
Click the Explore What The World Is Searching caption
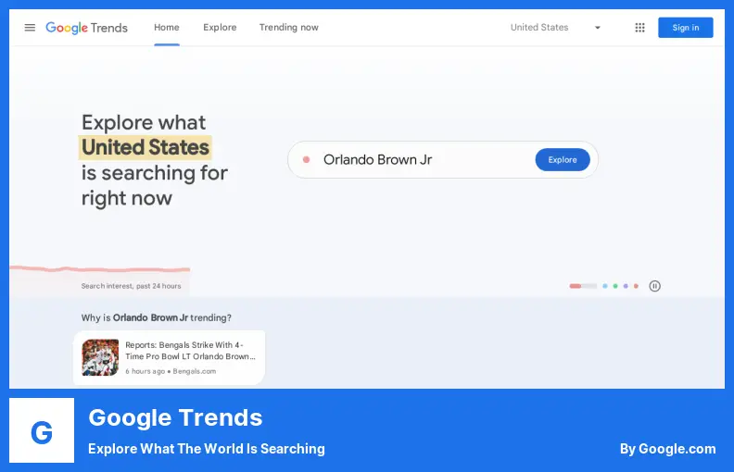[x=207, y=449]
